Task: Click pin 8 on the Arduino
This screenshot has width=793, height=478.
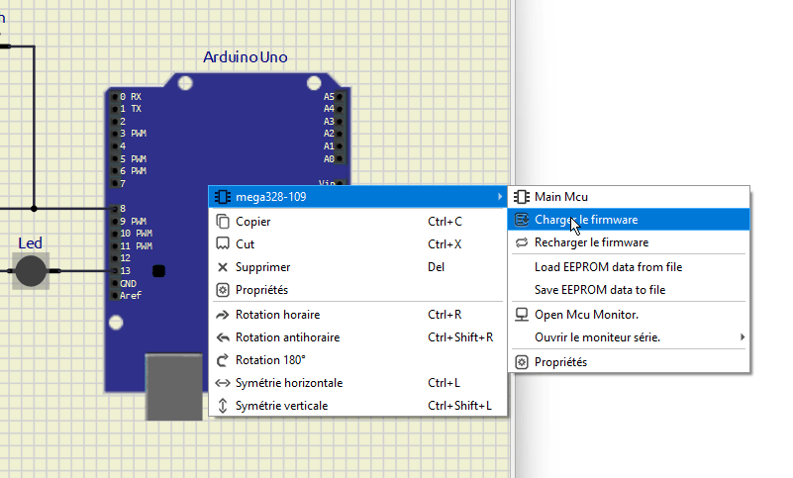Action: pyautogui.click(x=115, y=209)
